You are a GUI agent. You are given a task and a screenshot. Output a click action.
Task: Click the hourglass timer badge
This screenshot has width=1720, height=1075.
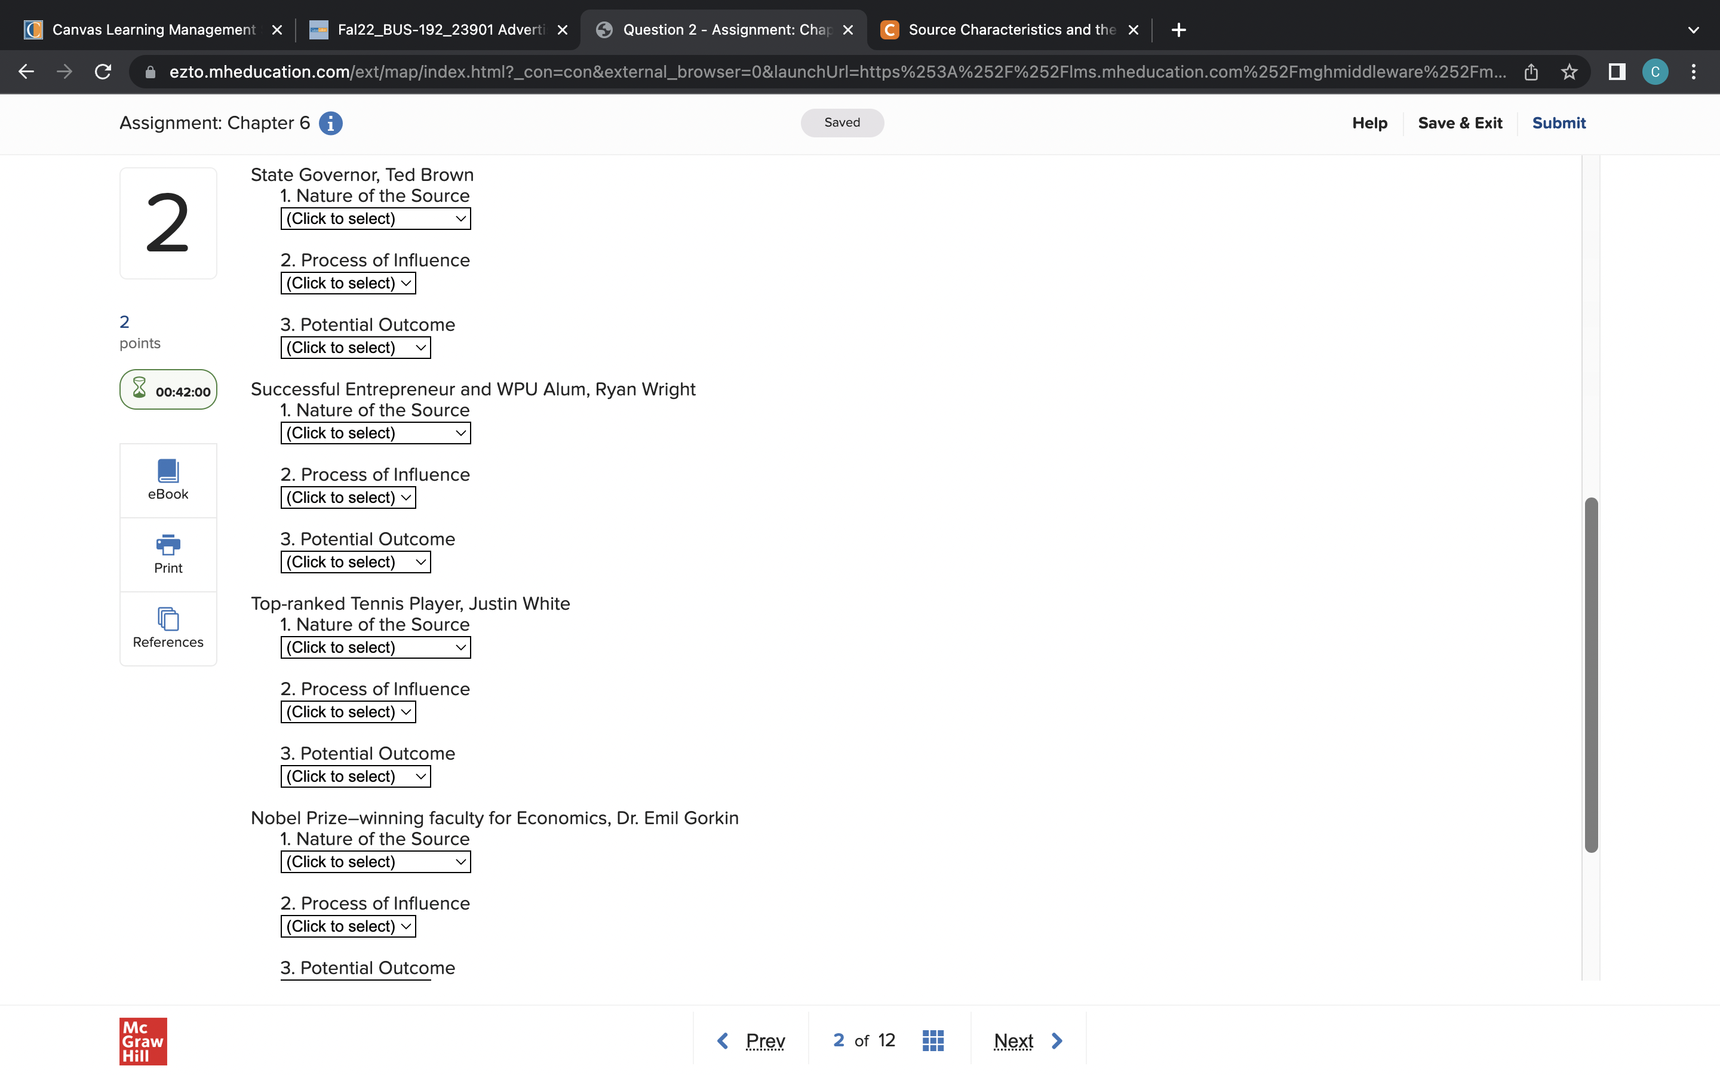[x=168, y=389]
